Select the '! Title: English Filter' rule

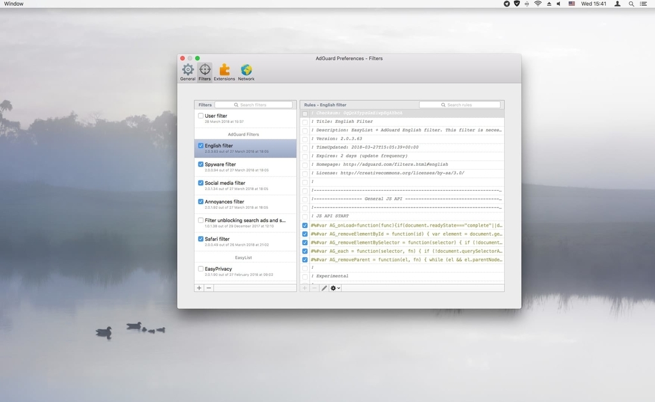[x=402, y=122]
